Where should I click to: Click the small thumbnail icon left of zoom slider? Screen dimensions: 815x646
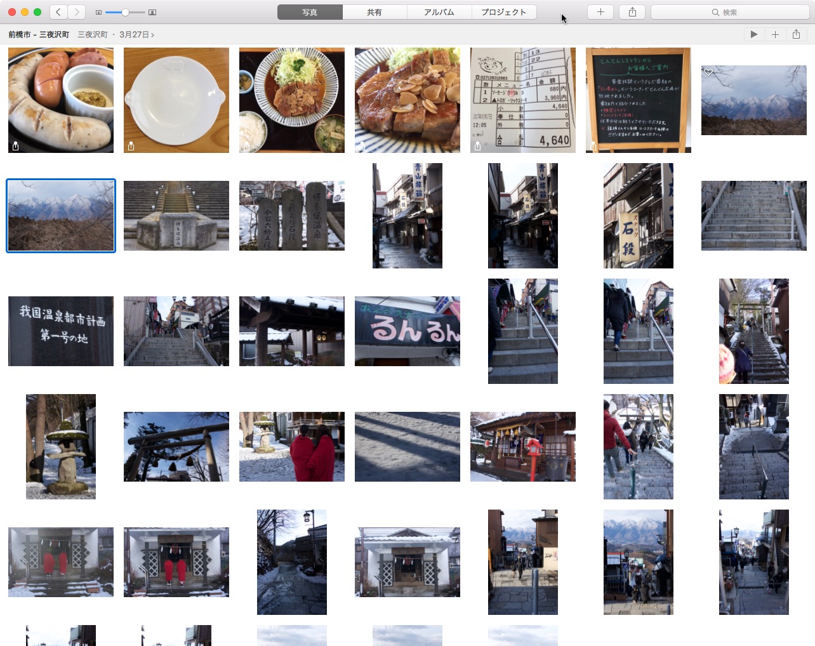(x=98, y=12)
